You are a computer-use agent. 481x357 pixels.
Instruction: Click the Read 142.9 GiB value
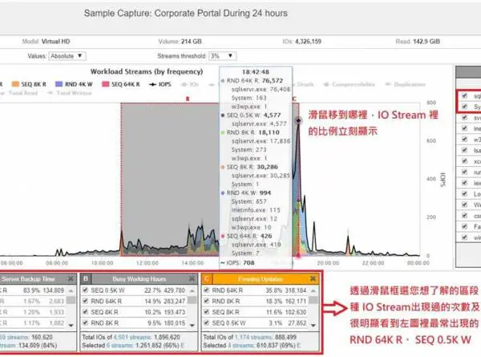pos(426,42)
